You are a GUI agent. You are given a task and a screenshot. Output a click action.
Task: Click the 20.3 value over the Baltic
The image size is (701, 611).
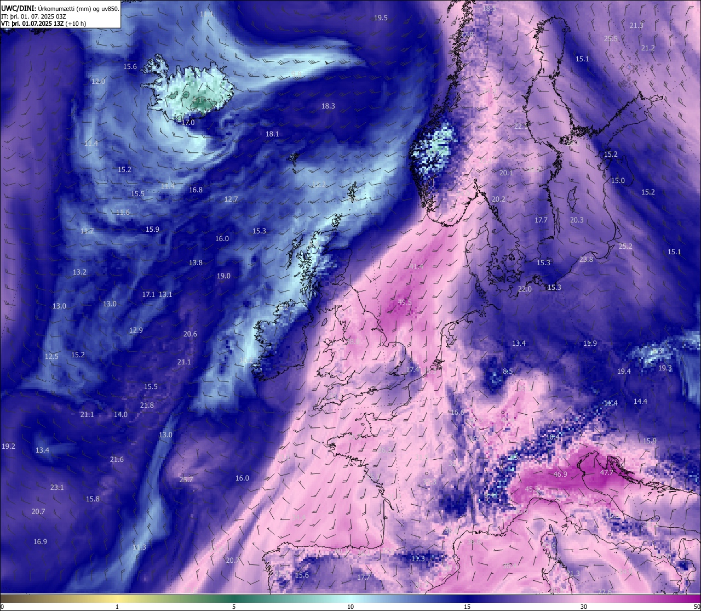pos(577,220)
